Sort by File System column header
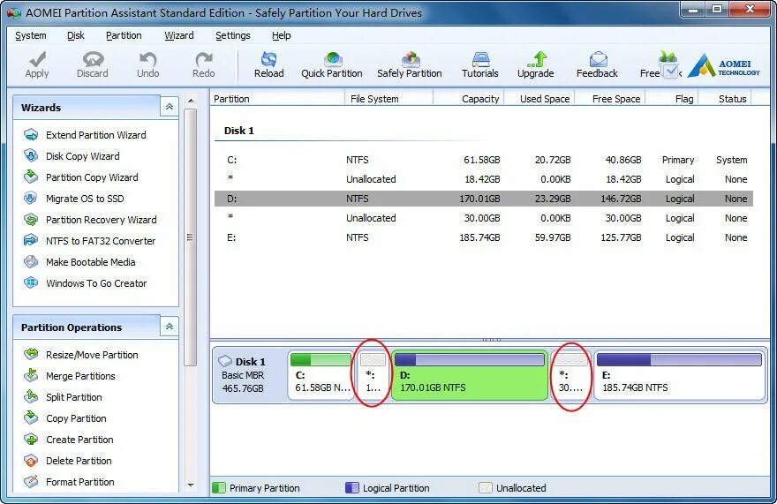 click(389, 99)
